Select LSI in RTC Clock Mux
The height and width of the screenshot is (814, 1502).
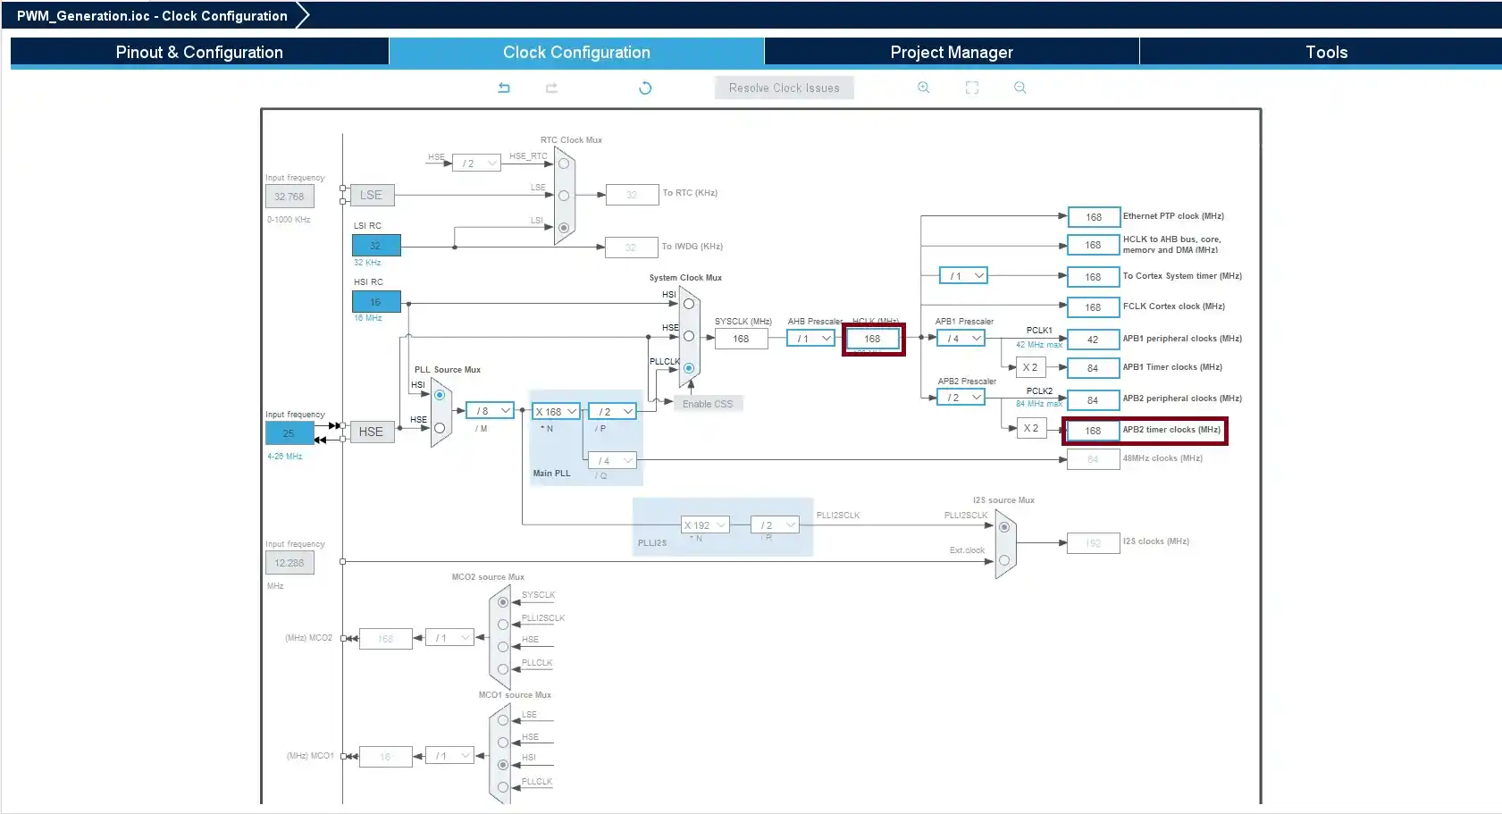coord(564,228)
